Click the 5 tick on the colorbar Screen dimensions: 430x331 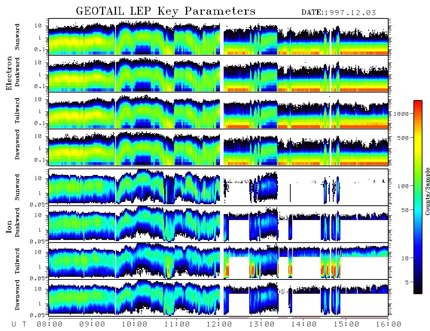[x=407, y=282]
